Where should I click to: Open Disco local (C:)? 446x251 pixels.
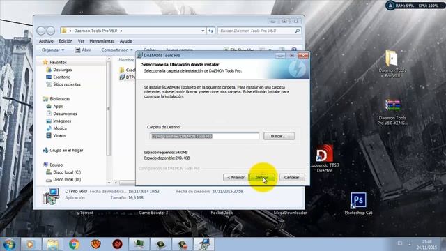67,172
